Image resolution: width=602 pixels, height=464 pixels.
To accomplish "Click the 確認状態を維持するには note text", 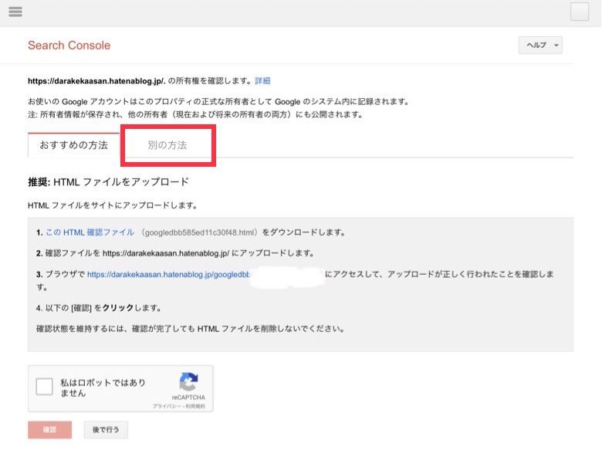I will (191, 329).
